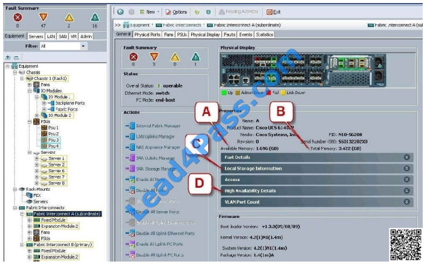This screenshot has width=427, height=264.
Task: Click the expand all tree plus icon
Action: coord(8,57)
